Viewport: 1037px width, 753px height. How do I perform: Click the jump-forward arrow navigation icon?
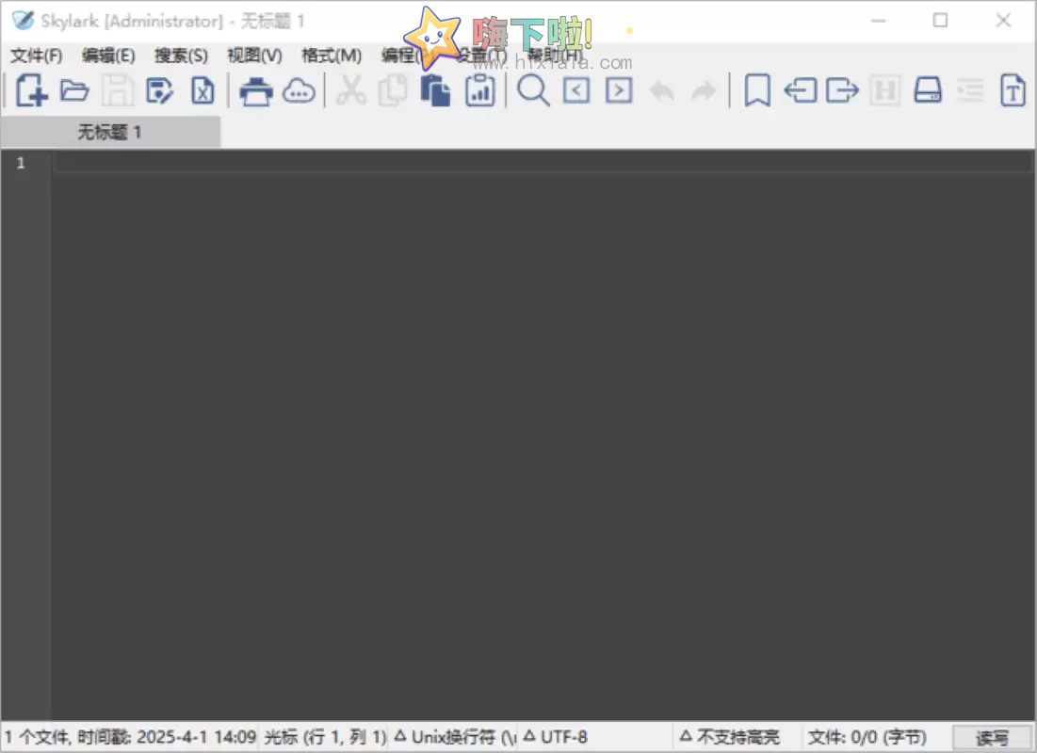tap(619, 89)
